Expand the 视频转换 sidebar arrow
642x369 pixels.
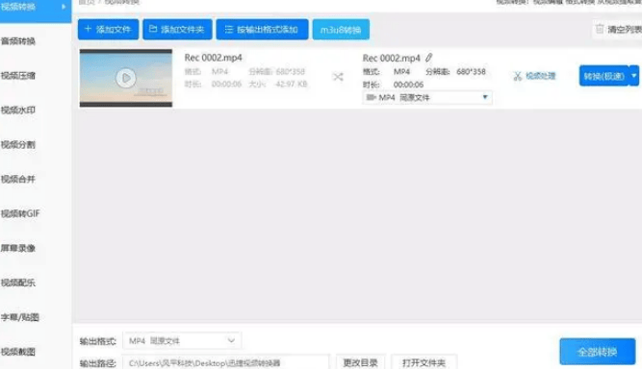pyautogui.click(x=64, y=7)
